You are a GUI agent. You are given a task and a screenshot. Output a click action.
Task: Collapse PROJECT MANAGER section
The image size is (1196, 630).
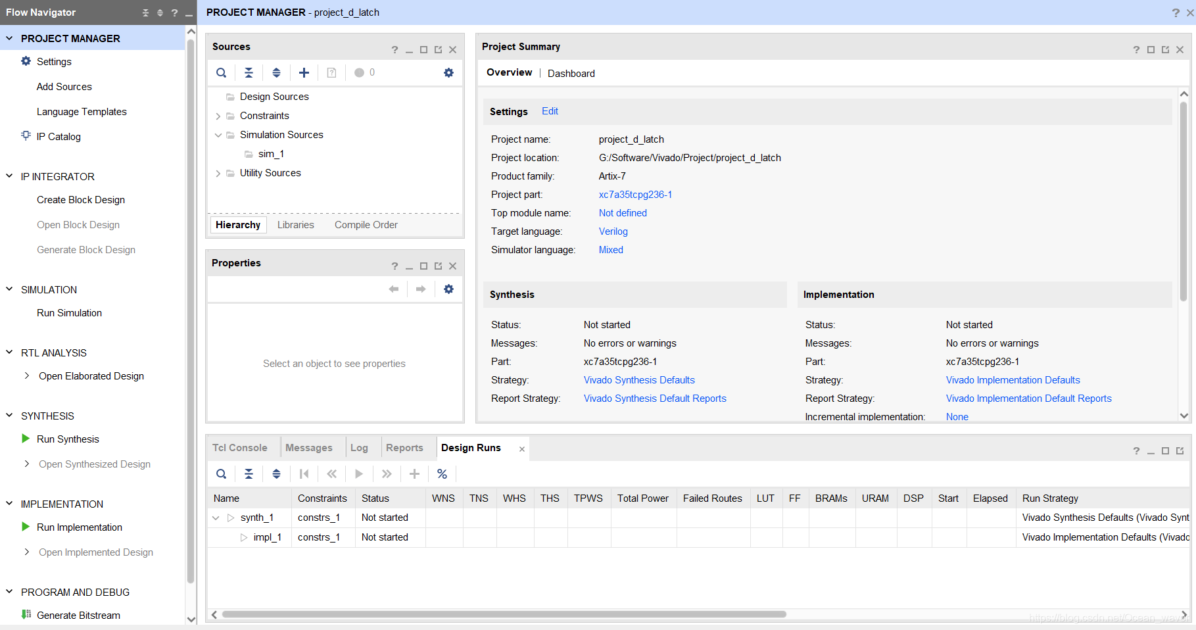[9, 38]
